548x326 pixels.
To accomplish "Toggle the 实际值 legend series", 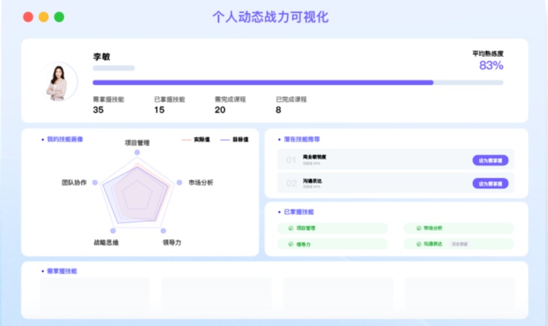I will [196, 139].
